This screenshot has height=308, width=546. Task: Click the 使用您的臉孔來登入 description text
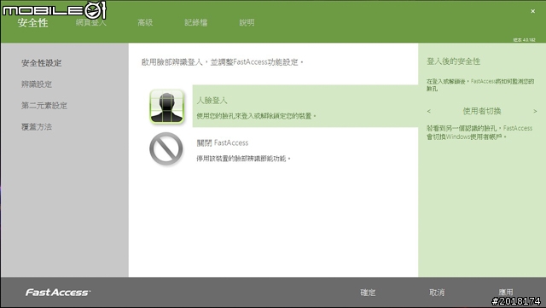point(256,116)
